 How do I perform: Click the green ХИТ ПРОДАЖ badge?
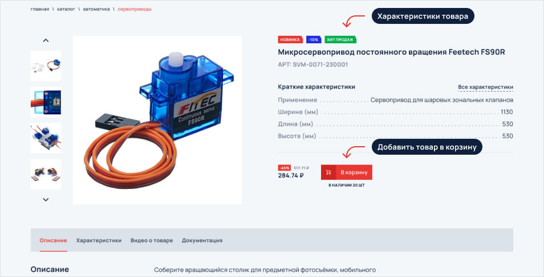tap(340, 39)
